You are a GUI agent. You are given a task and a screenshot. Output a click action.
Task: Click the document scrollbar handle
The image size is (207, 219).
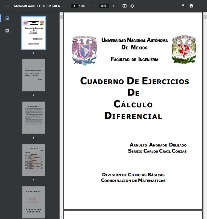(205, 17)
